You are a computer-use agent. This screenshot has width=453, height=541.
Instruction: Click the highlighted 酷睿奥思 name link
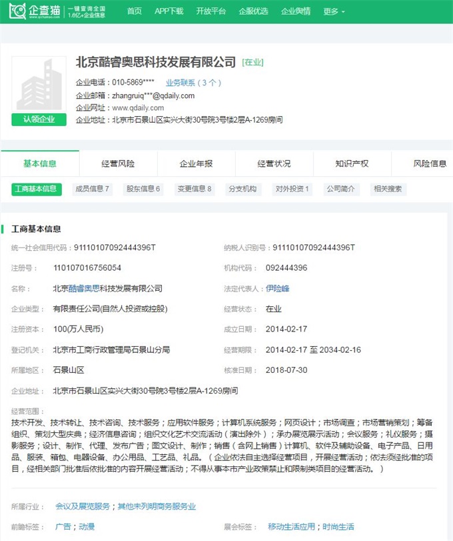(84, 288)
